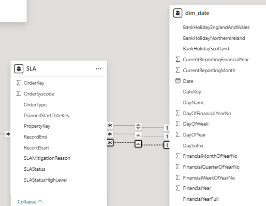
Task: Select the OrderType field in SLA
Action: pyautogui.click(x=35, y=105)
